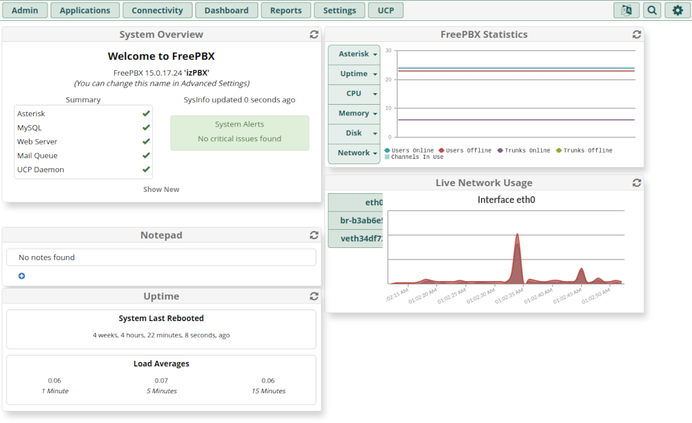Screen dimensions: 692x423
Task: Open the search magnifier icon
Action: click(x=652, y=10)
